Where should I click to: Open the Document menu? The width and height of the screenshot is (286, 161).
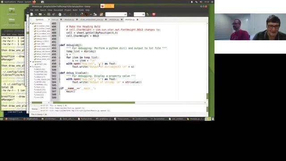[x=58, y=10]
